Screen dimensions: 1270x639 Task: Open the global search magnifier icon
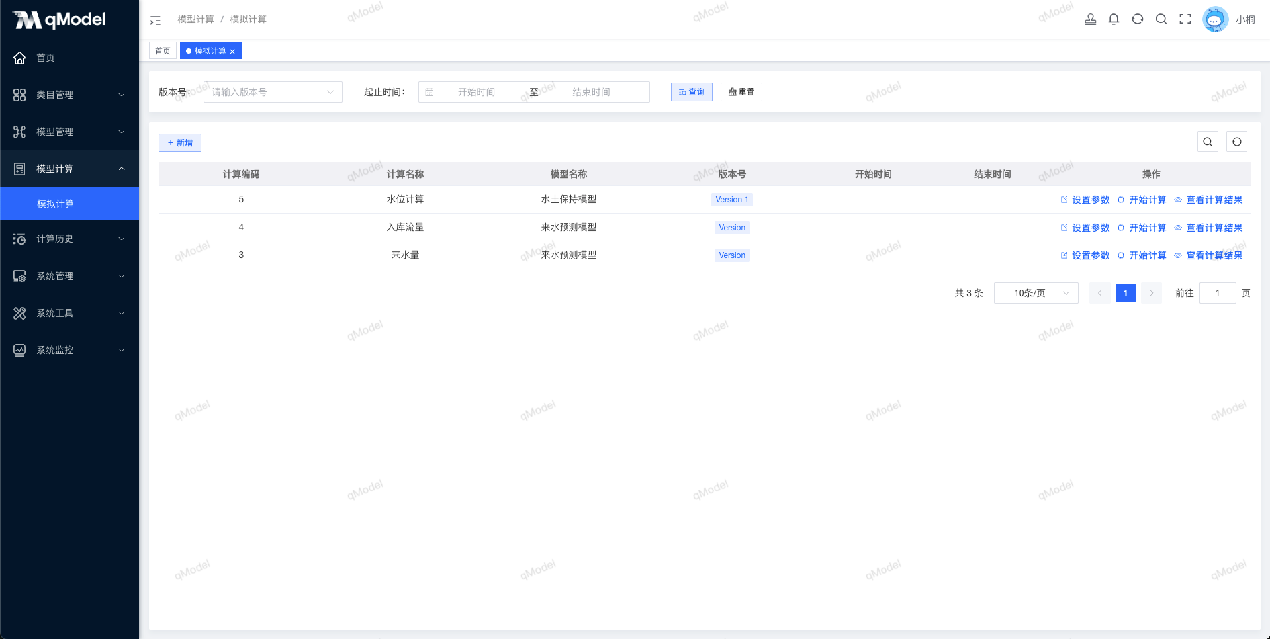pos(1161,19)
